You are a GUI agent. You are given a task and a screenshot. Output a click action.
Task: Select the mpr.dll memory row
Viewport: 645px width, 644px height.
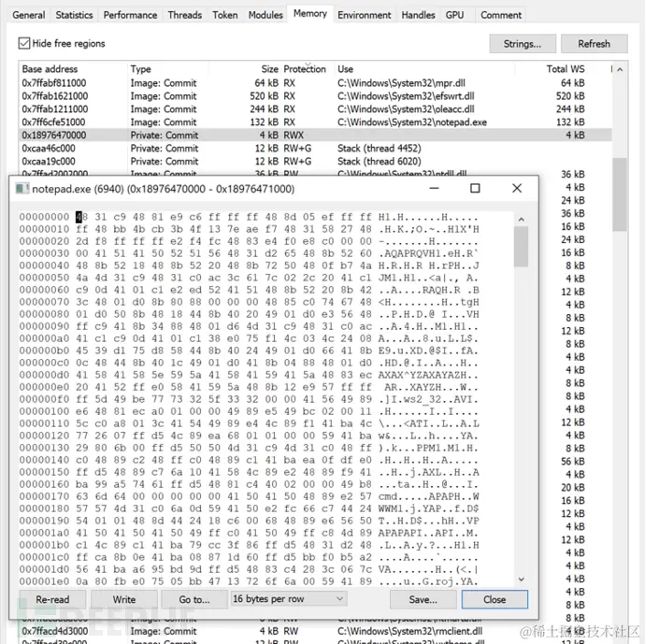(315, 82)
